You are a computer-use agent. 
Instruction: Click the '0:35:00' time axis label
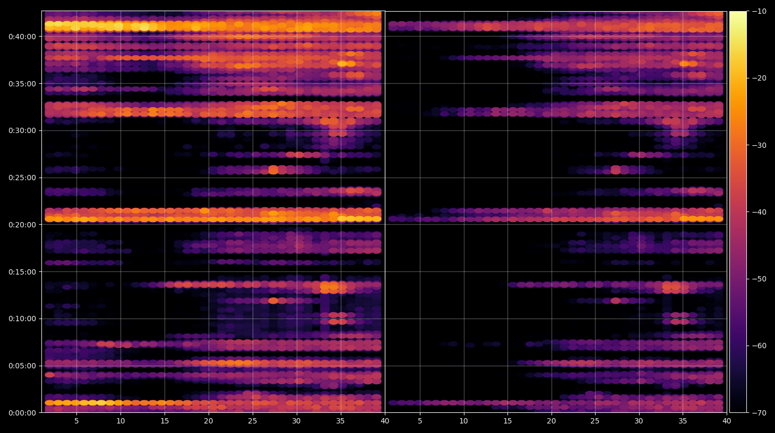click(x=22, y=84)
